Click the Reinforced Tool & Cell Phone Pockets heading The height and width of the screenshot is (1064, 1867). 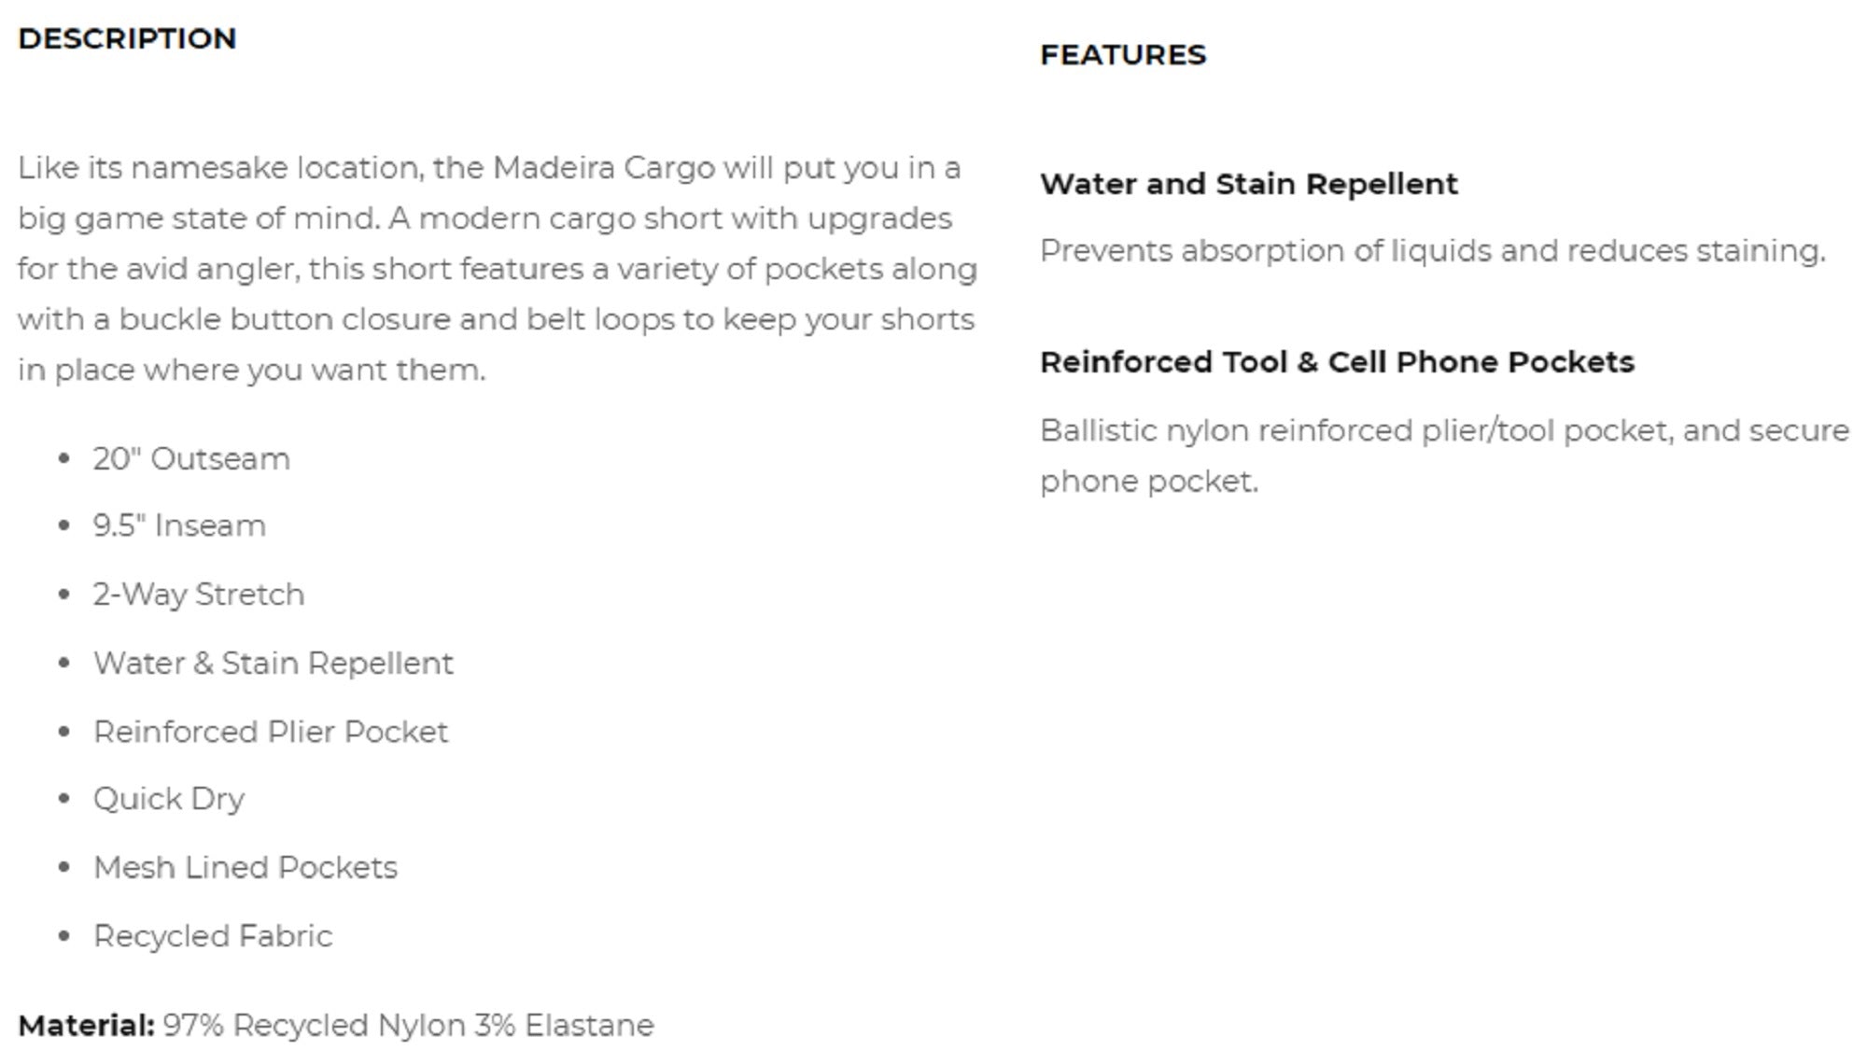pos(1337,362)
